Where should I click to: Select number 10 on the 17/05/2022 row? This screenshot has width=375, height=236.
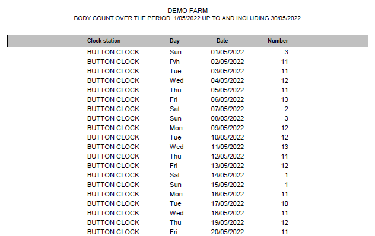pos(285,203)
